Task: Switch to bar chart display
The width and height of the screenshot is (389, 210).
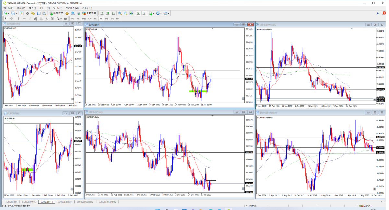Action: 102,13
